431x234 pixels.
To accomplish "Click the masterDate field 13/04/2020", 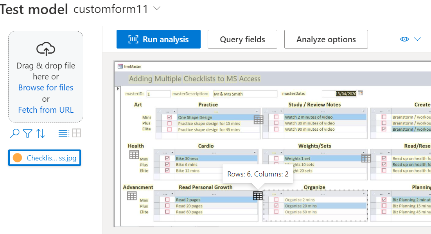I will point(339,94).
